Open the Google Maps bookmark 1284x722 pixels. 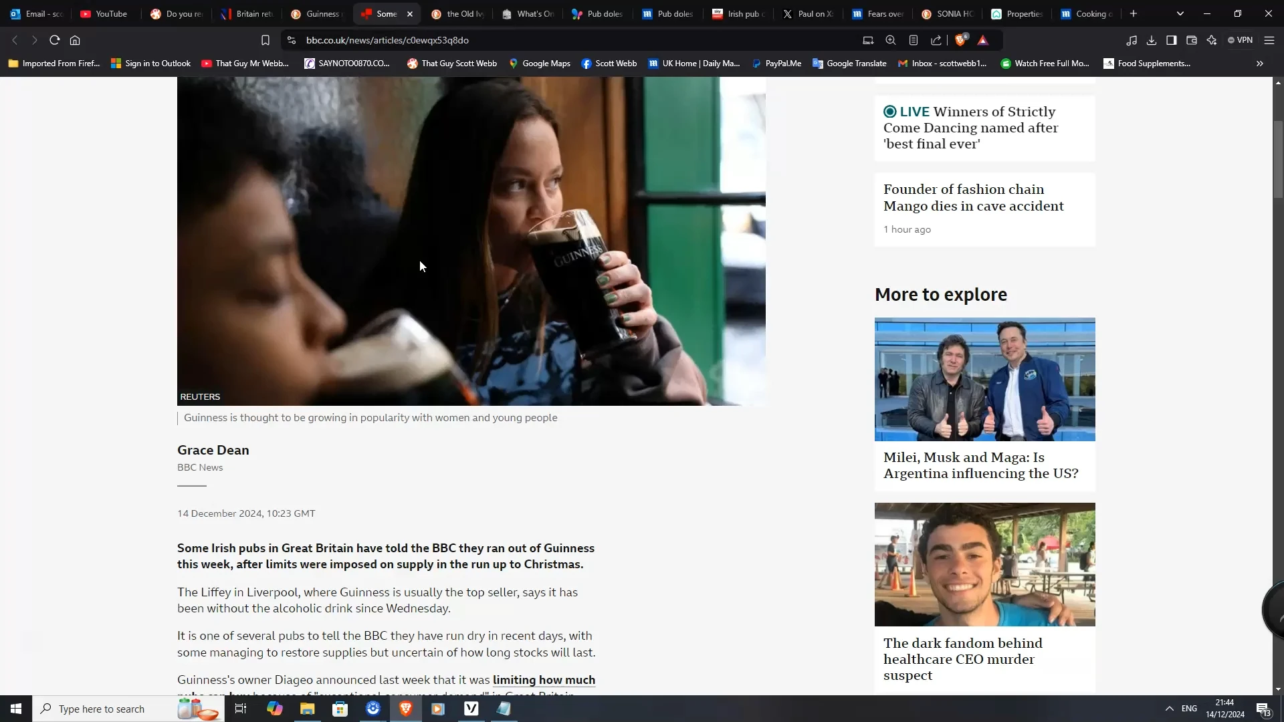coord(540,64)
